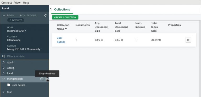Expand the admin database
This screenshot has width=201, height=97.
pos(4,62)
